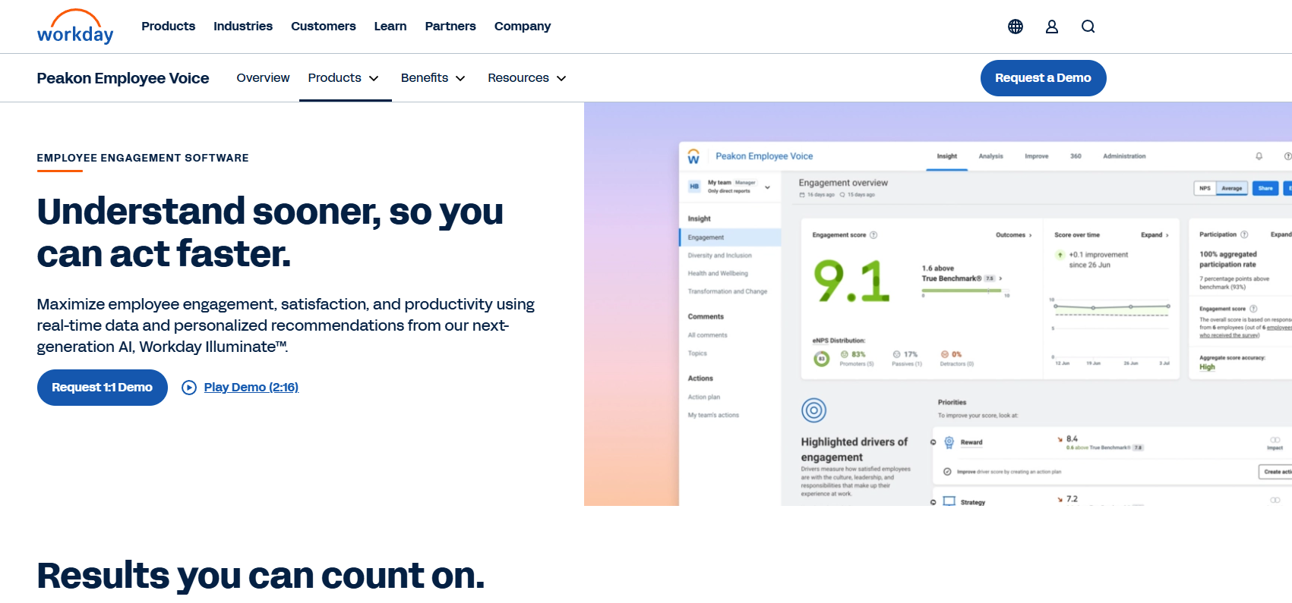The height and width of the screenshot is (603, 1292).
Task: Open the search magnifier icon
Action: 1088,27
